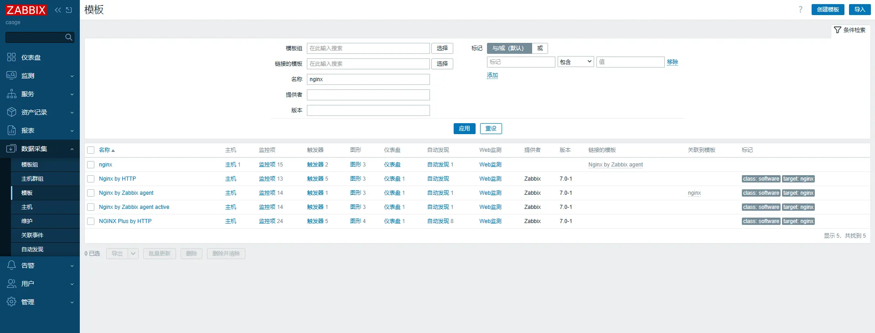The image size is (875, 333).
Task: Click the 添加 tag link
Action: 492,75
